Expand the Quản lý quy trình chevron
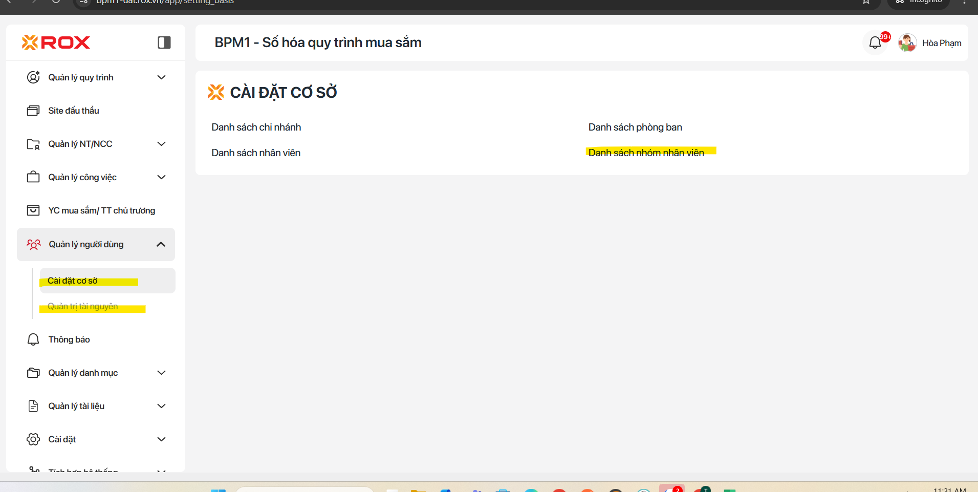The image size is (978, 492). (x=161, y=77)
